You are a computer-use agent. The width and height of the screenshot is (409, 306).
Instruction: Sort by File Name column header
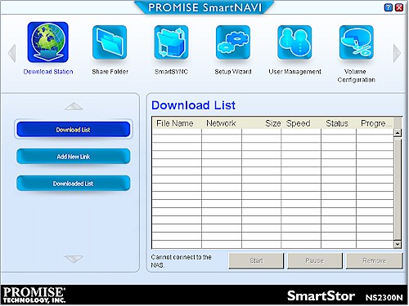pyautogui.click(x=177, y=123)
